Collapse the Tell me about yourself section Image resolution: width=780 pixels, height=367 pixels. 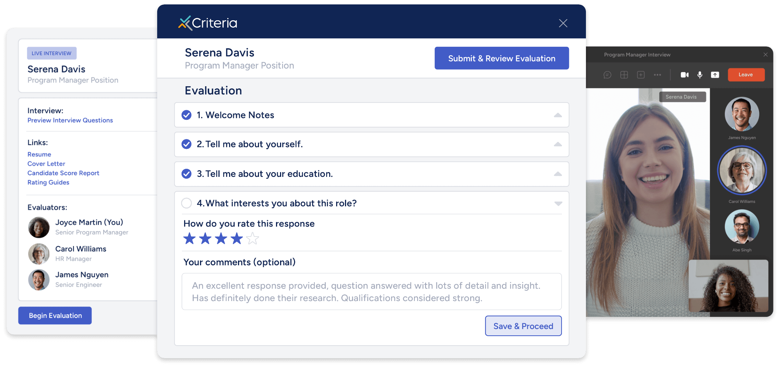click(x=558, y=144)
